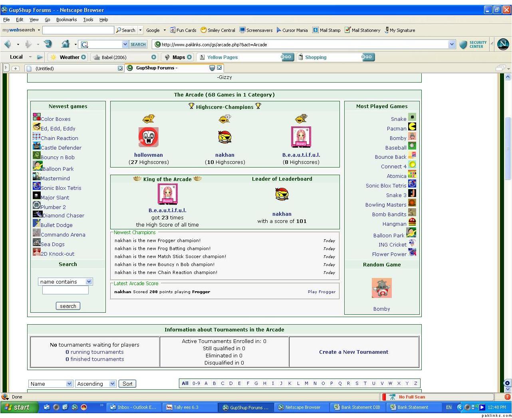Click hollowman's skull avatar
The image size is (512, 418).
coord(148,137)
